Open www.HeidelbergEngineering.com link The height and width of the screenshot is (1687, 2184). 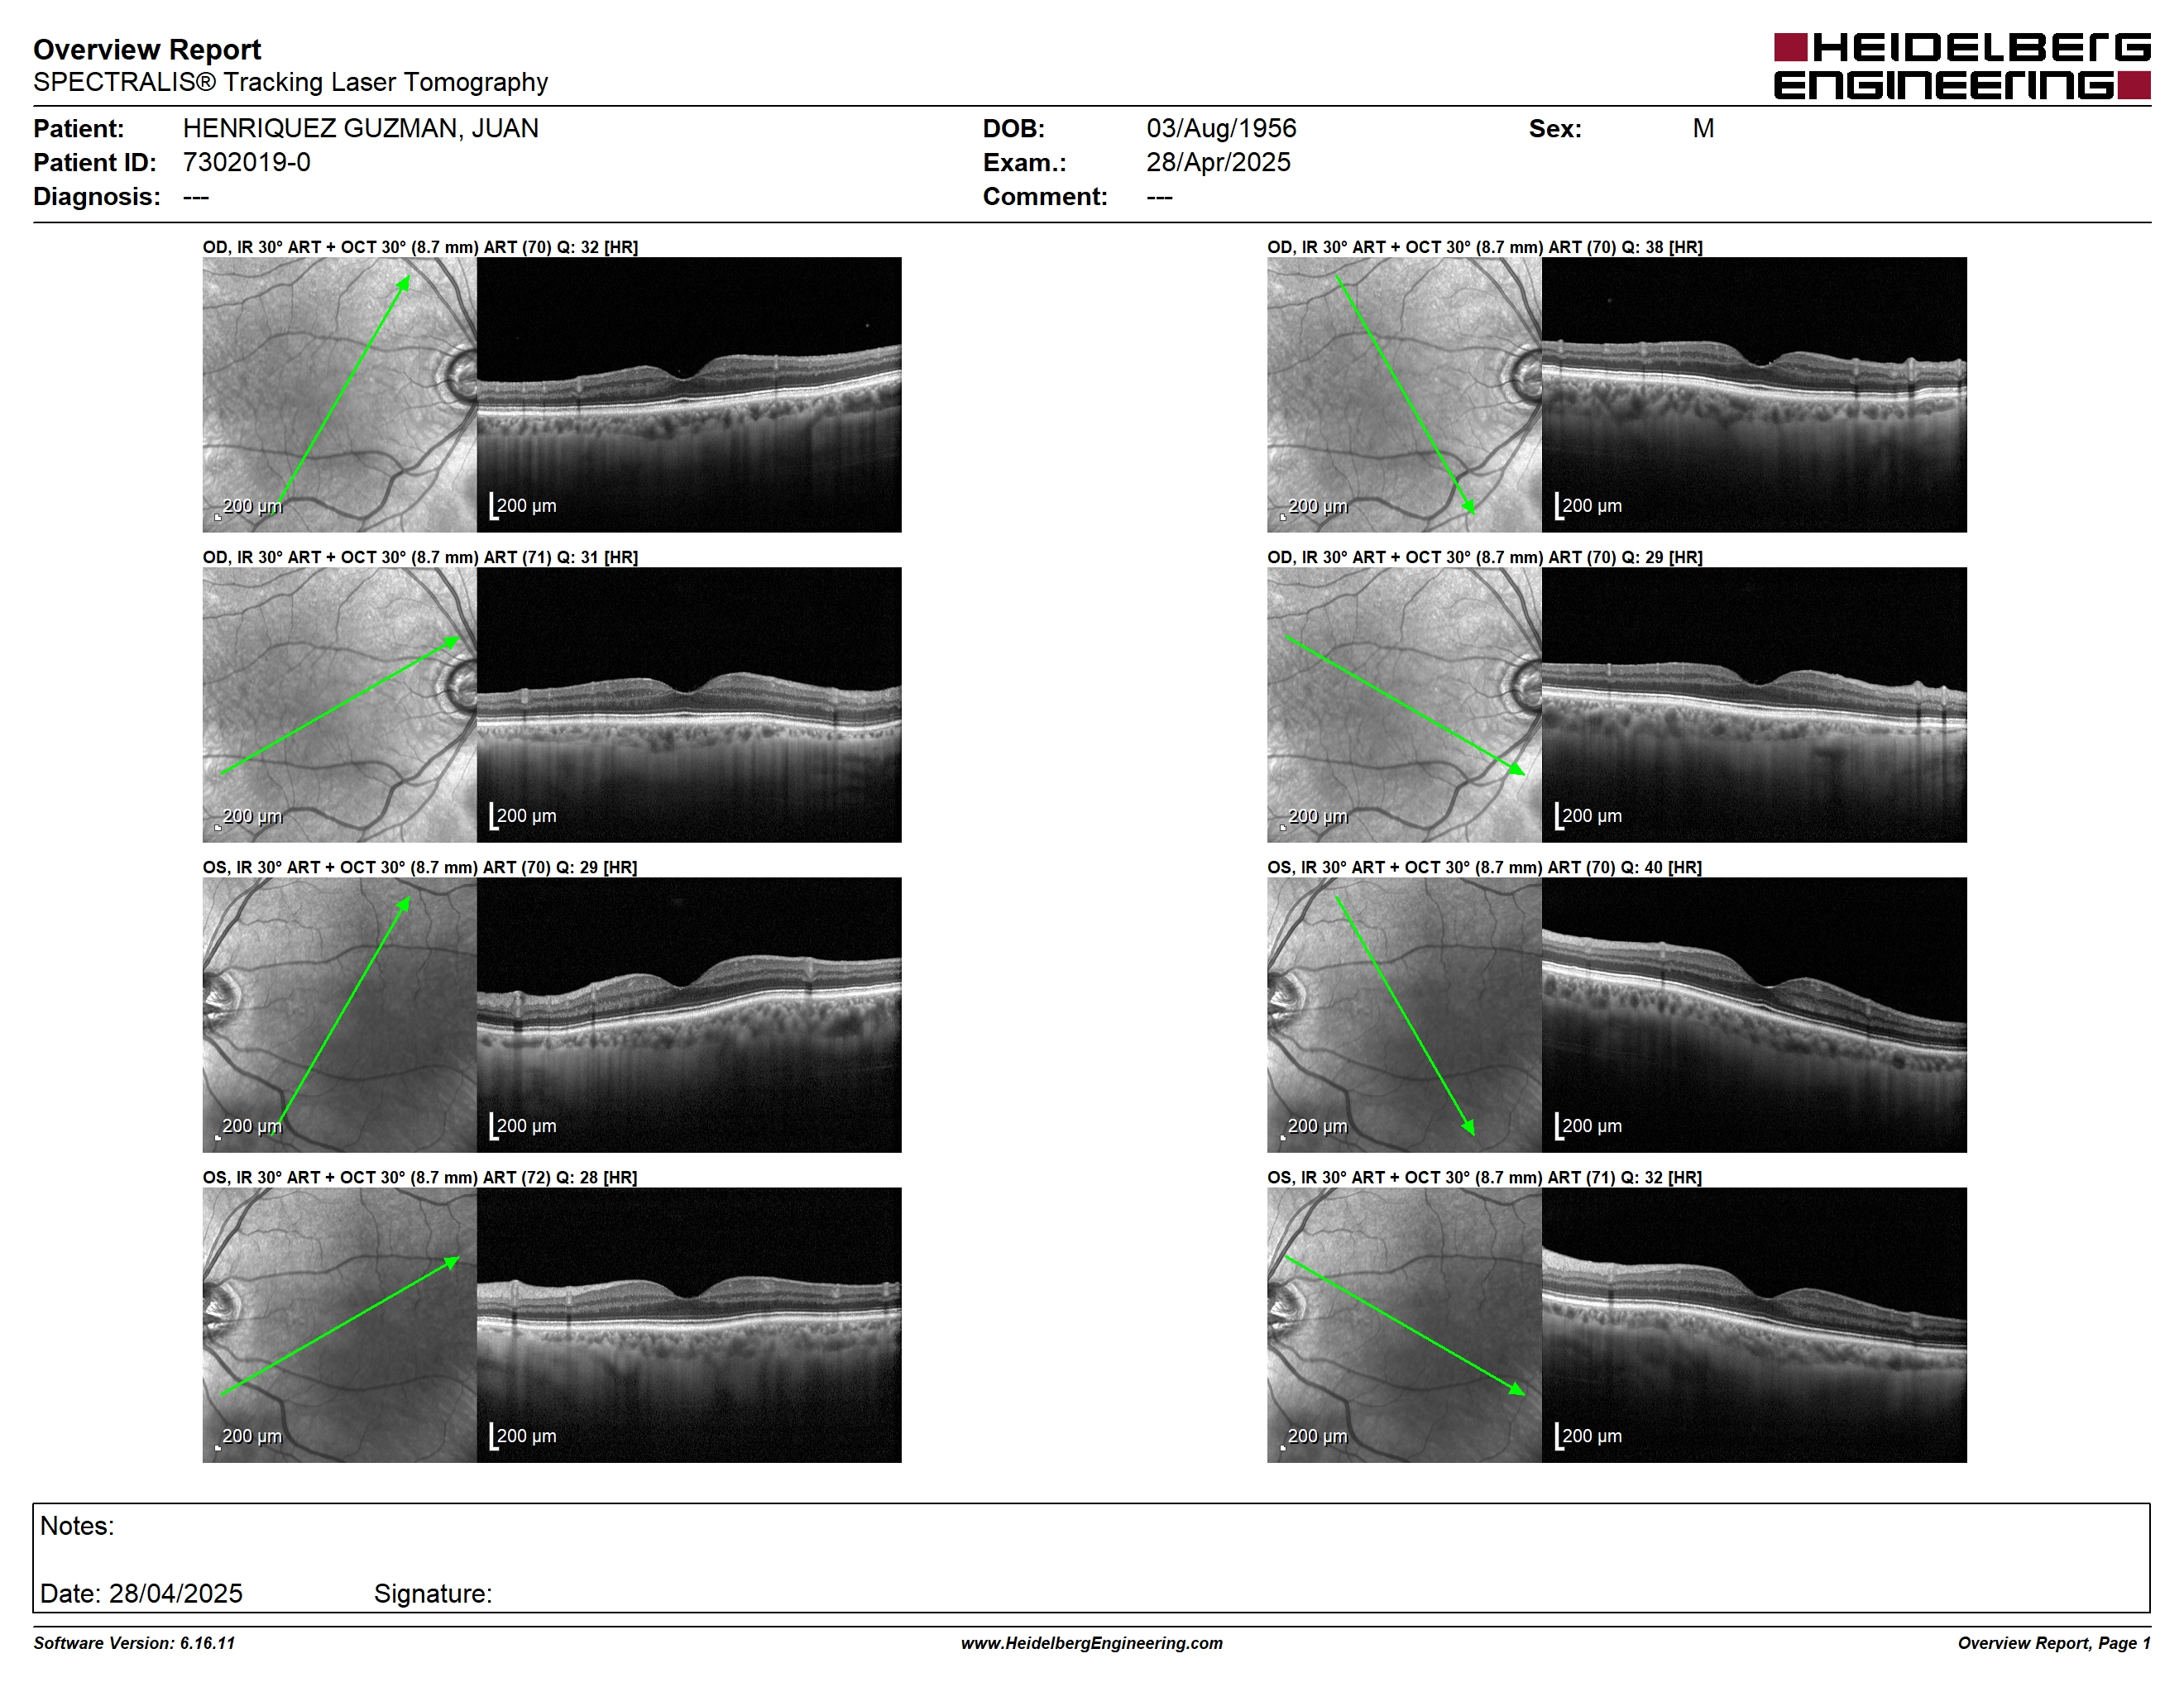tap(1092, 1643)
